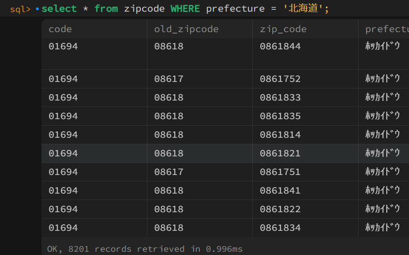Click the truncated prefecture column header
The image size is (409, 255).
coord(387,29)
